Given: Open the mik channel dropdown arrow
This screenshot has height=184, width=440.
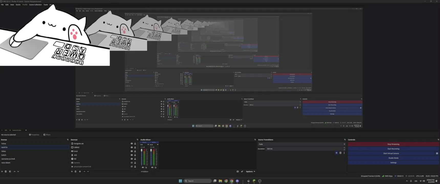Looking at the screenshot, I should 148,145.
